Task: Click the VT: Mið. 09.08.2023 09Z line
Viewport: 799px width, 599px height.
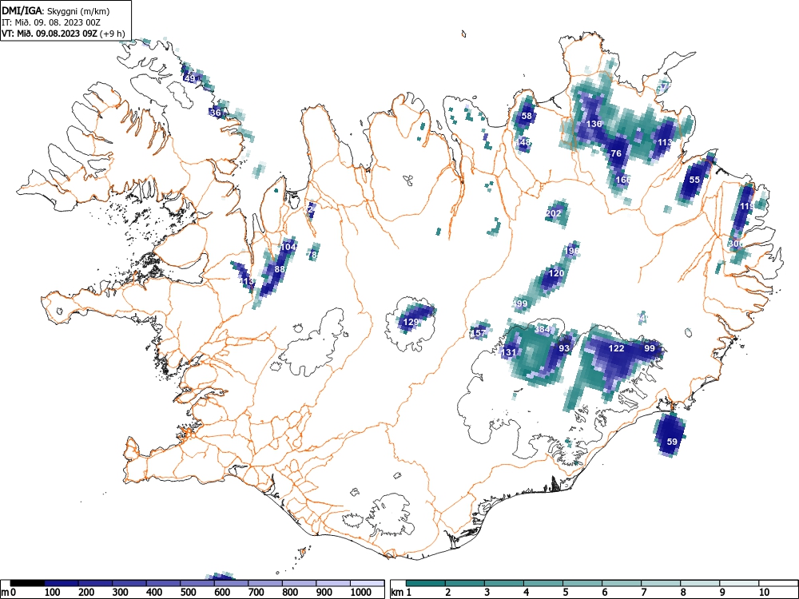Action: click(x=62, y=34)
